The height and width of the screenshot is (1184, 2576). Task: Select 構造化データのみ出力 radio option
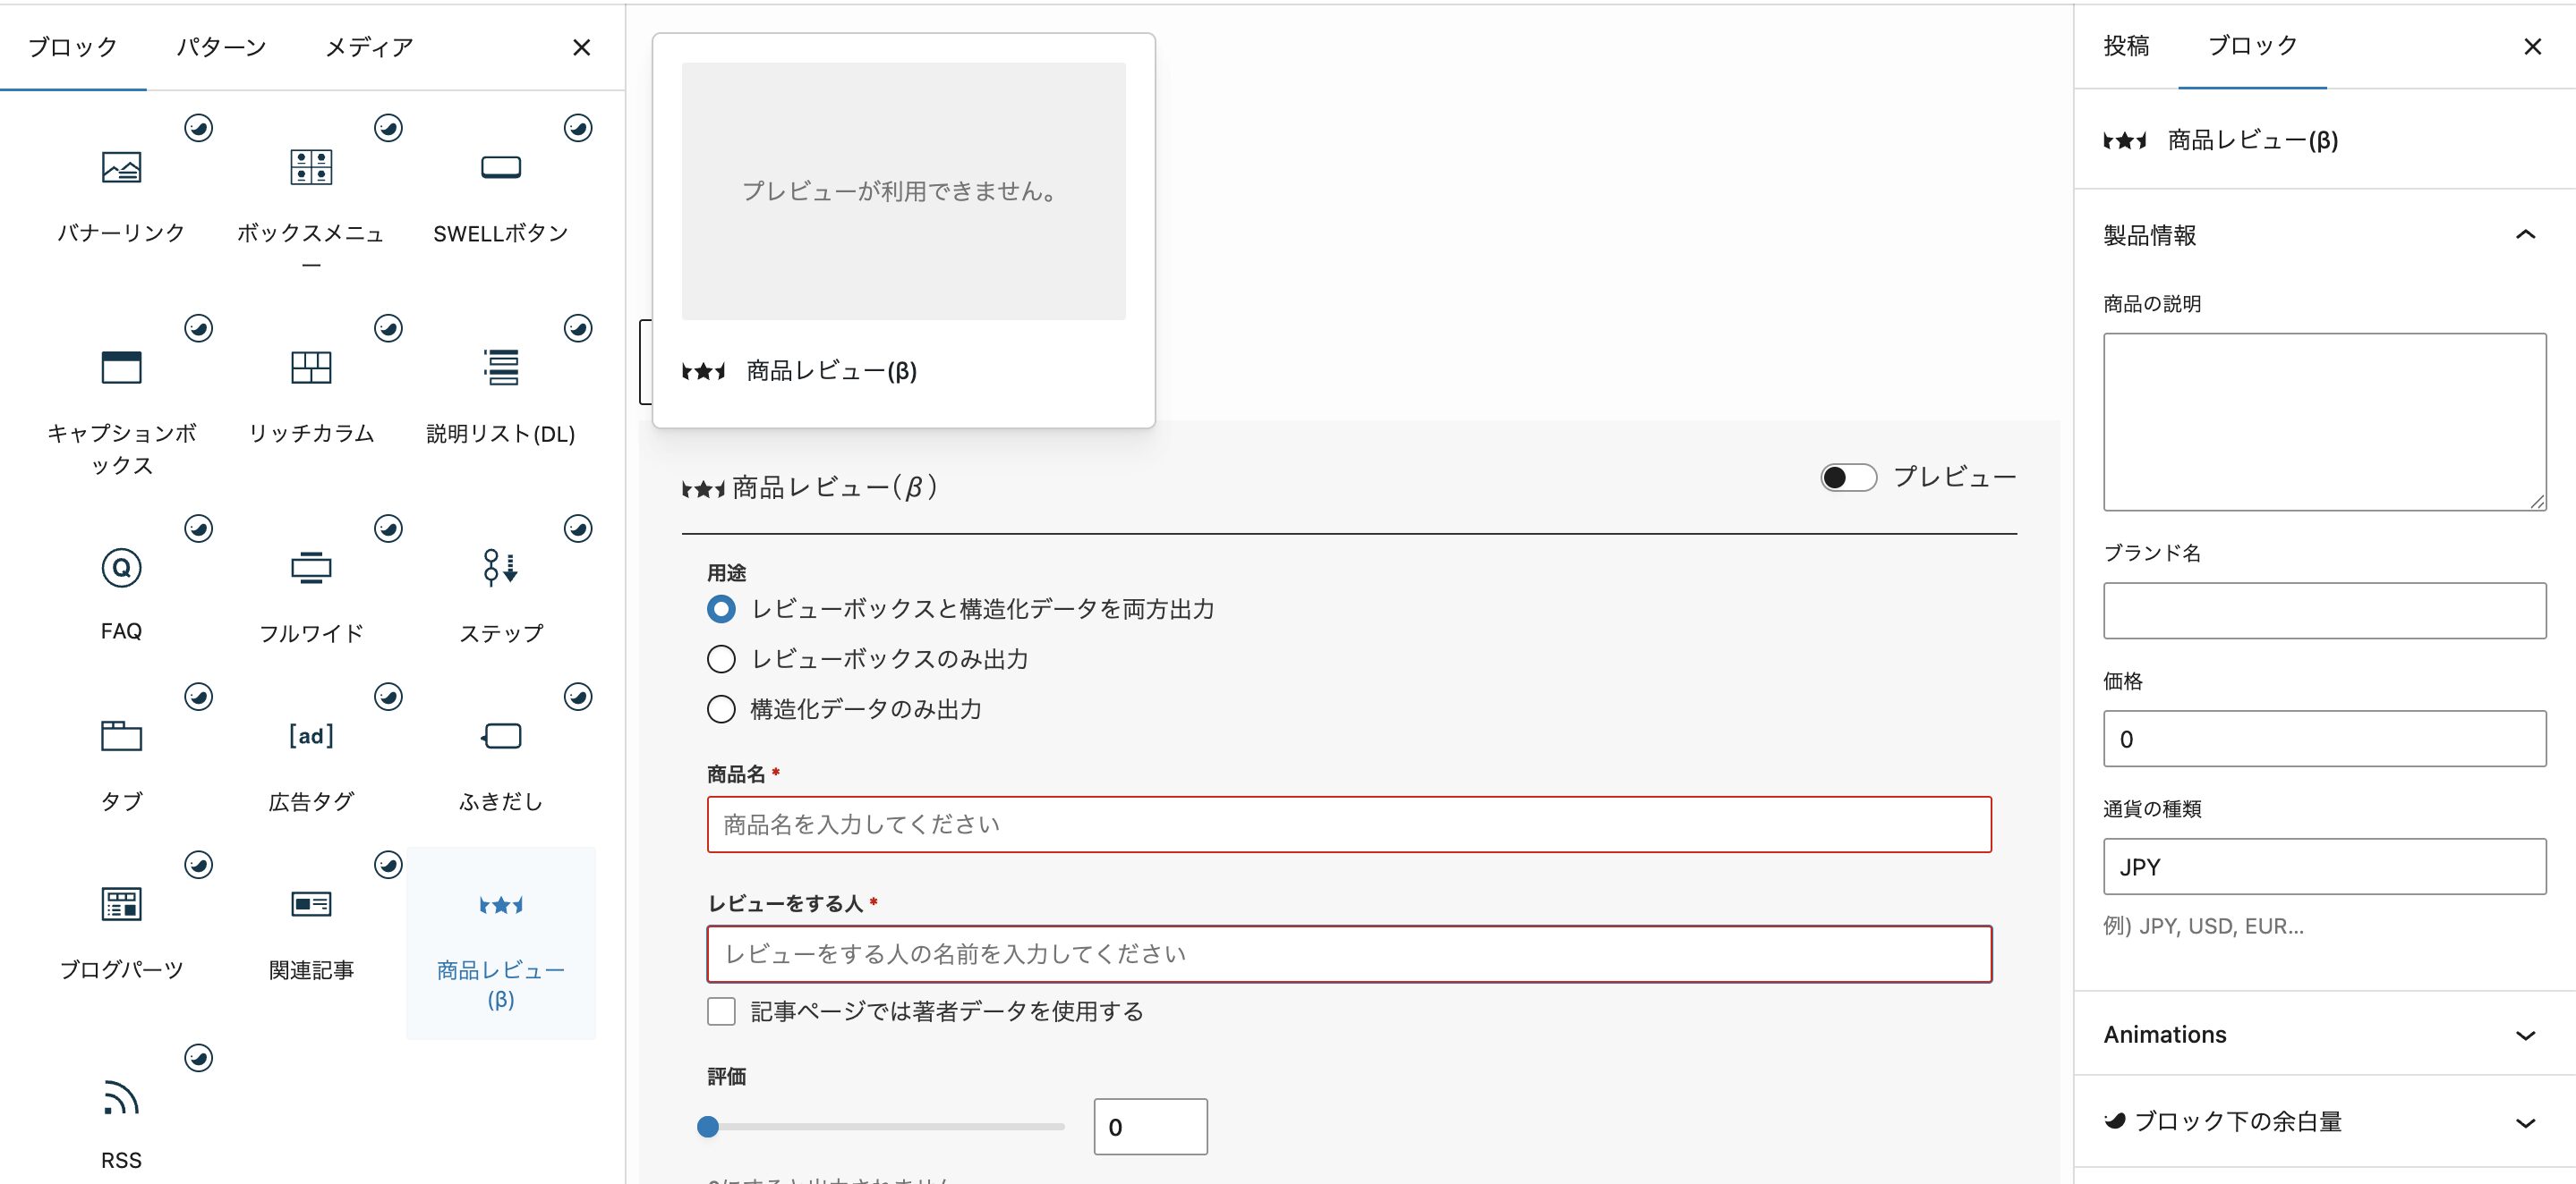pyautogui.click(x=721, y=709)
